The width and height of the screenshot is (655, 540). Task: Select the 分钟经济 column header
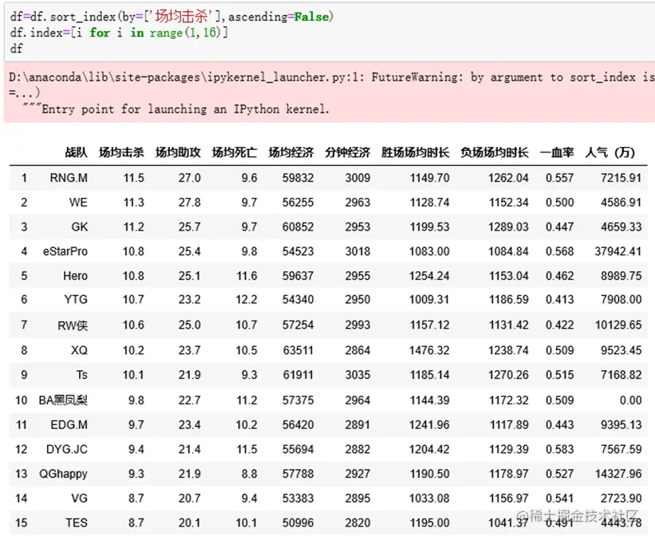(x=348, y=152)
